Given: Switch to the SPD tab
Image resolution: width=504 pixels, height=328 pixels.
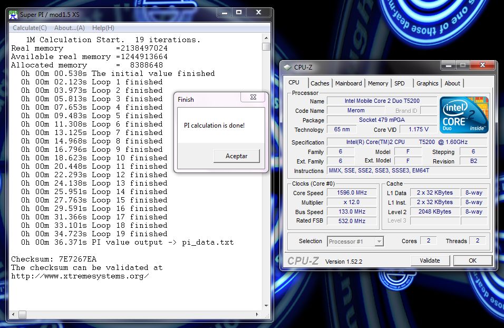Looking at the screenshot, I should [400, 83].
